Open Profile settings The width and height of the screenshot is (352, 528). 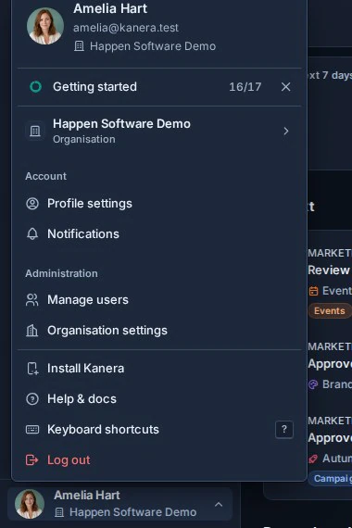pos(159,204)
